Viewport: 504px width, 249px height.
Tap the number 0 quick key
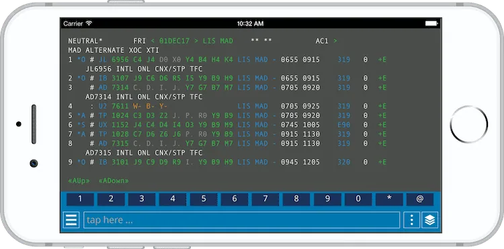358,199
